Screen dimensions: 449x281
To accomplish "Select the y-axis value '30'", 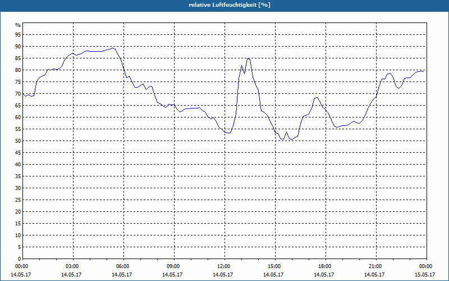I will [18, 188].
